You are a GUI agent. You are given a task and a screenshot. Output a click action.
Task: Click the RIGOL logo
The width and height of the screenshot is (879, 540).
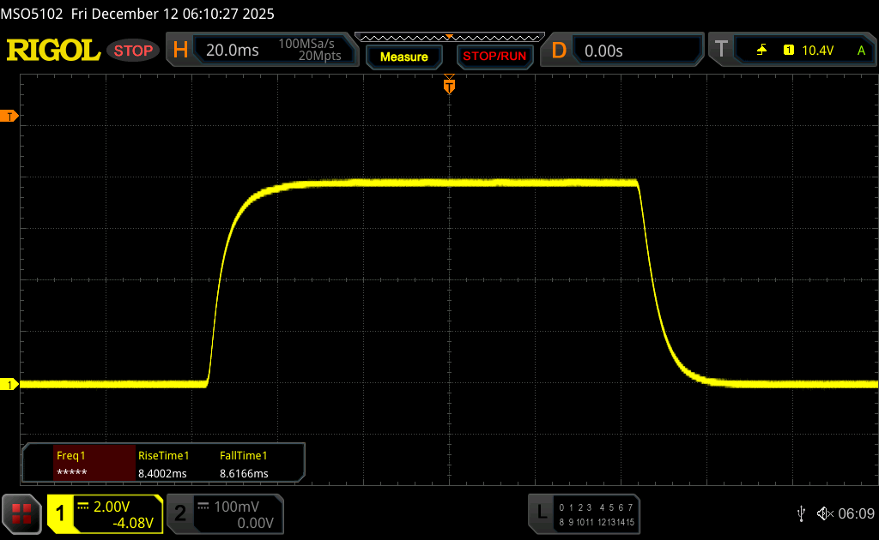click(53, 51)
